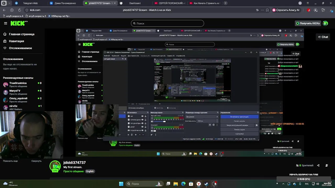This screenshot has height=188, width=335.
Task: Switch to the Telegram Web tab
Action: click(x=30, y=3)
